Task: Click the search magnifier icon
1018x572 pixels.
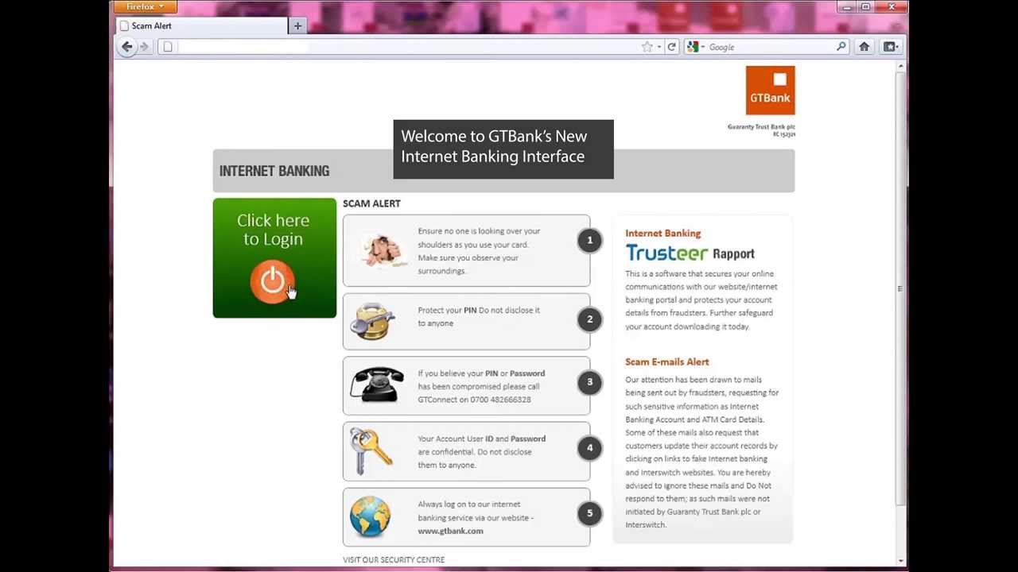Action: tap(841, 47)
